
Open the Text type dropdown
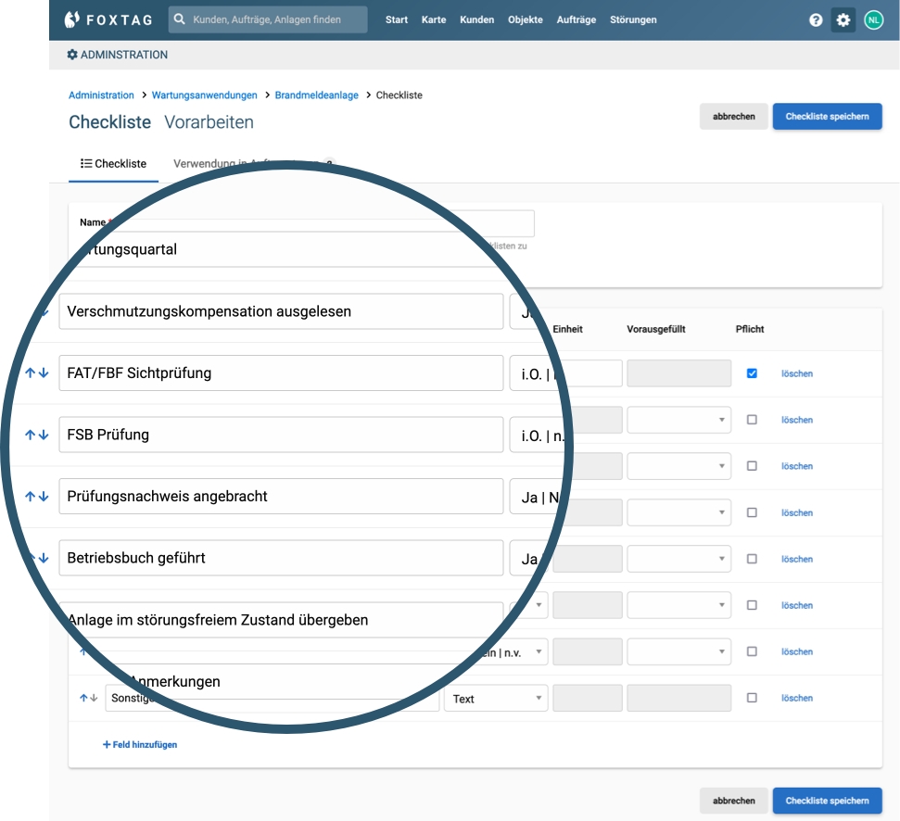point(496,699)
